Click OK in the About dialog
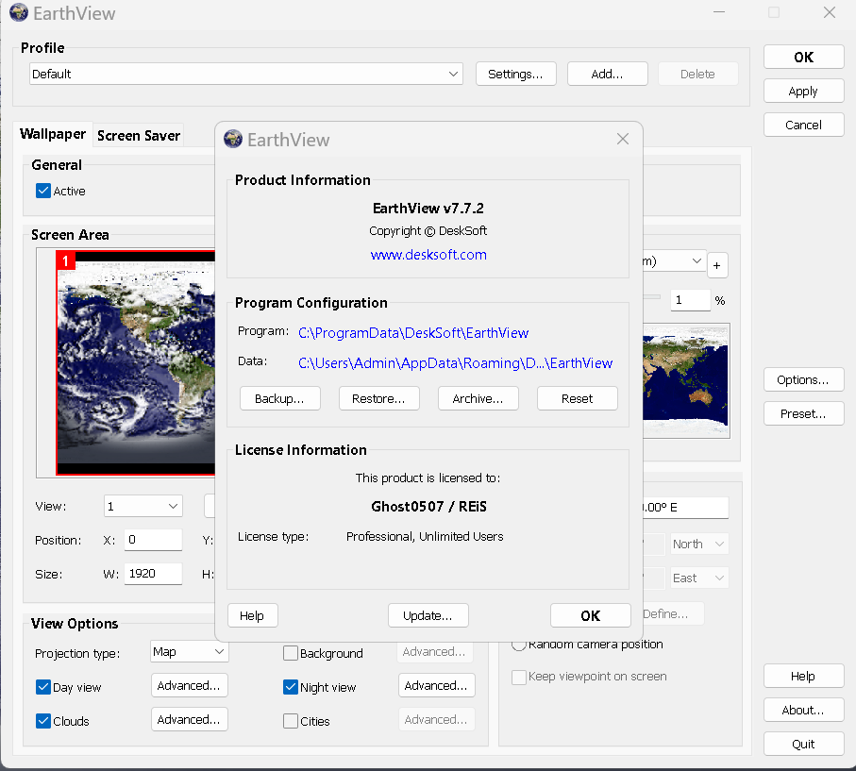Image resolution: width=856 pixels, height=771 pixels. tap(591, 615)
